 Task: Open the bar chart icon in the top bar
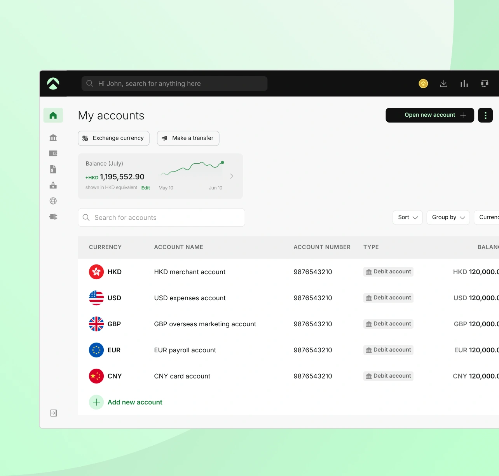tap(464, 84)
